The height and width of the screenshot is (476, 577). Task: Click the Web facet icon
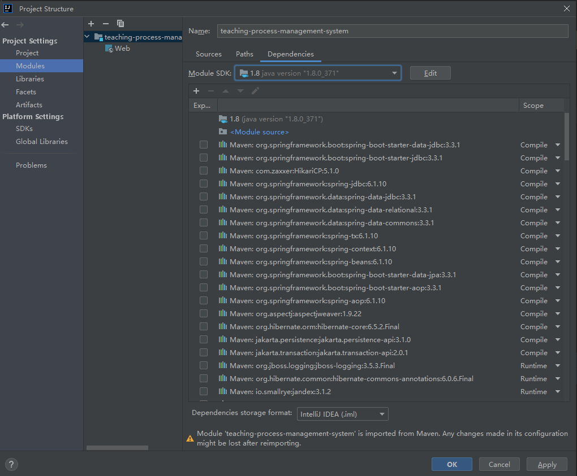pyautogui.click(x=109, y=49)
